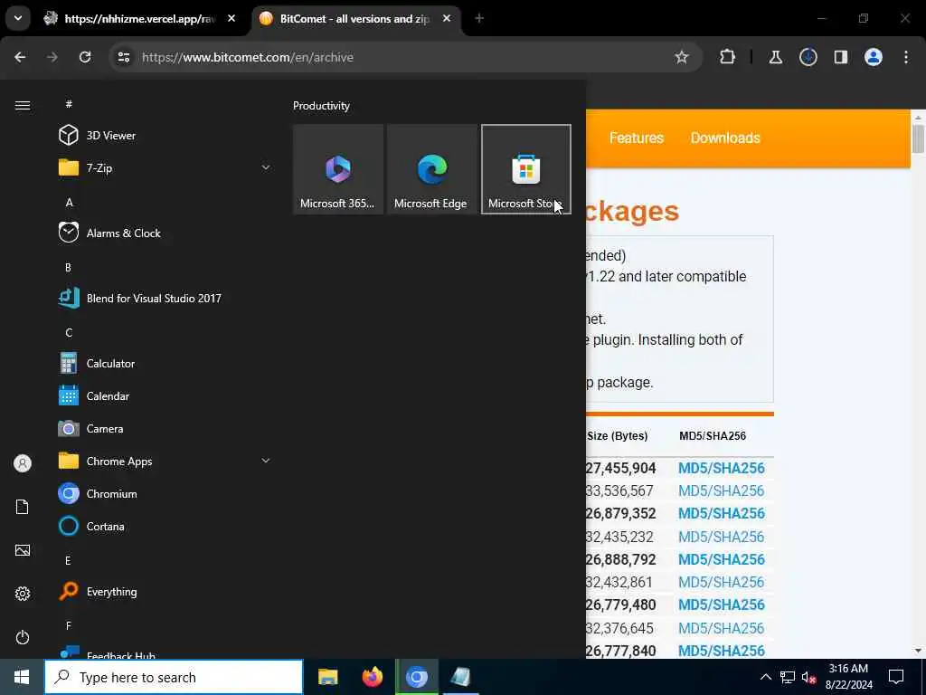Viewport: 926px width, 695px height.
Task: Open MD5/SHA256 link for 26,879,352 row
Action: [721, 513]
